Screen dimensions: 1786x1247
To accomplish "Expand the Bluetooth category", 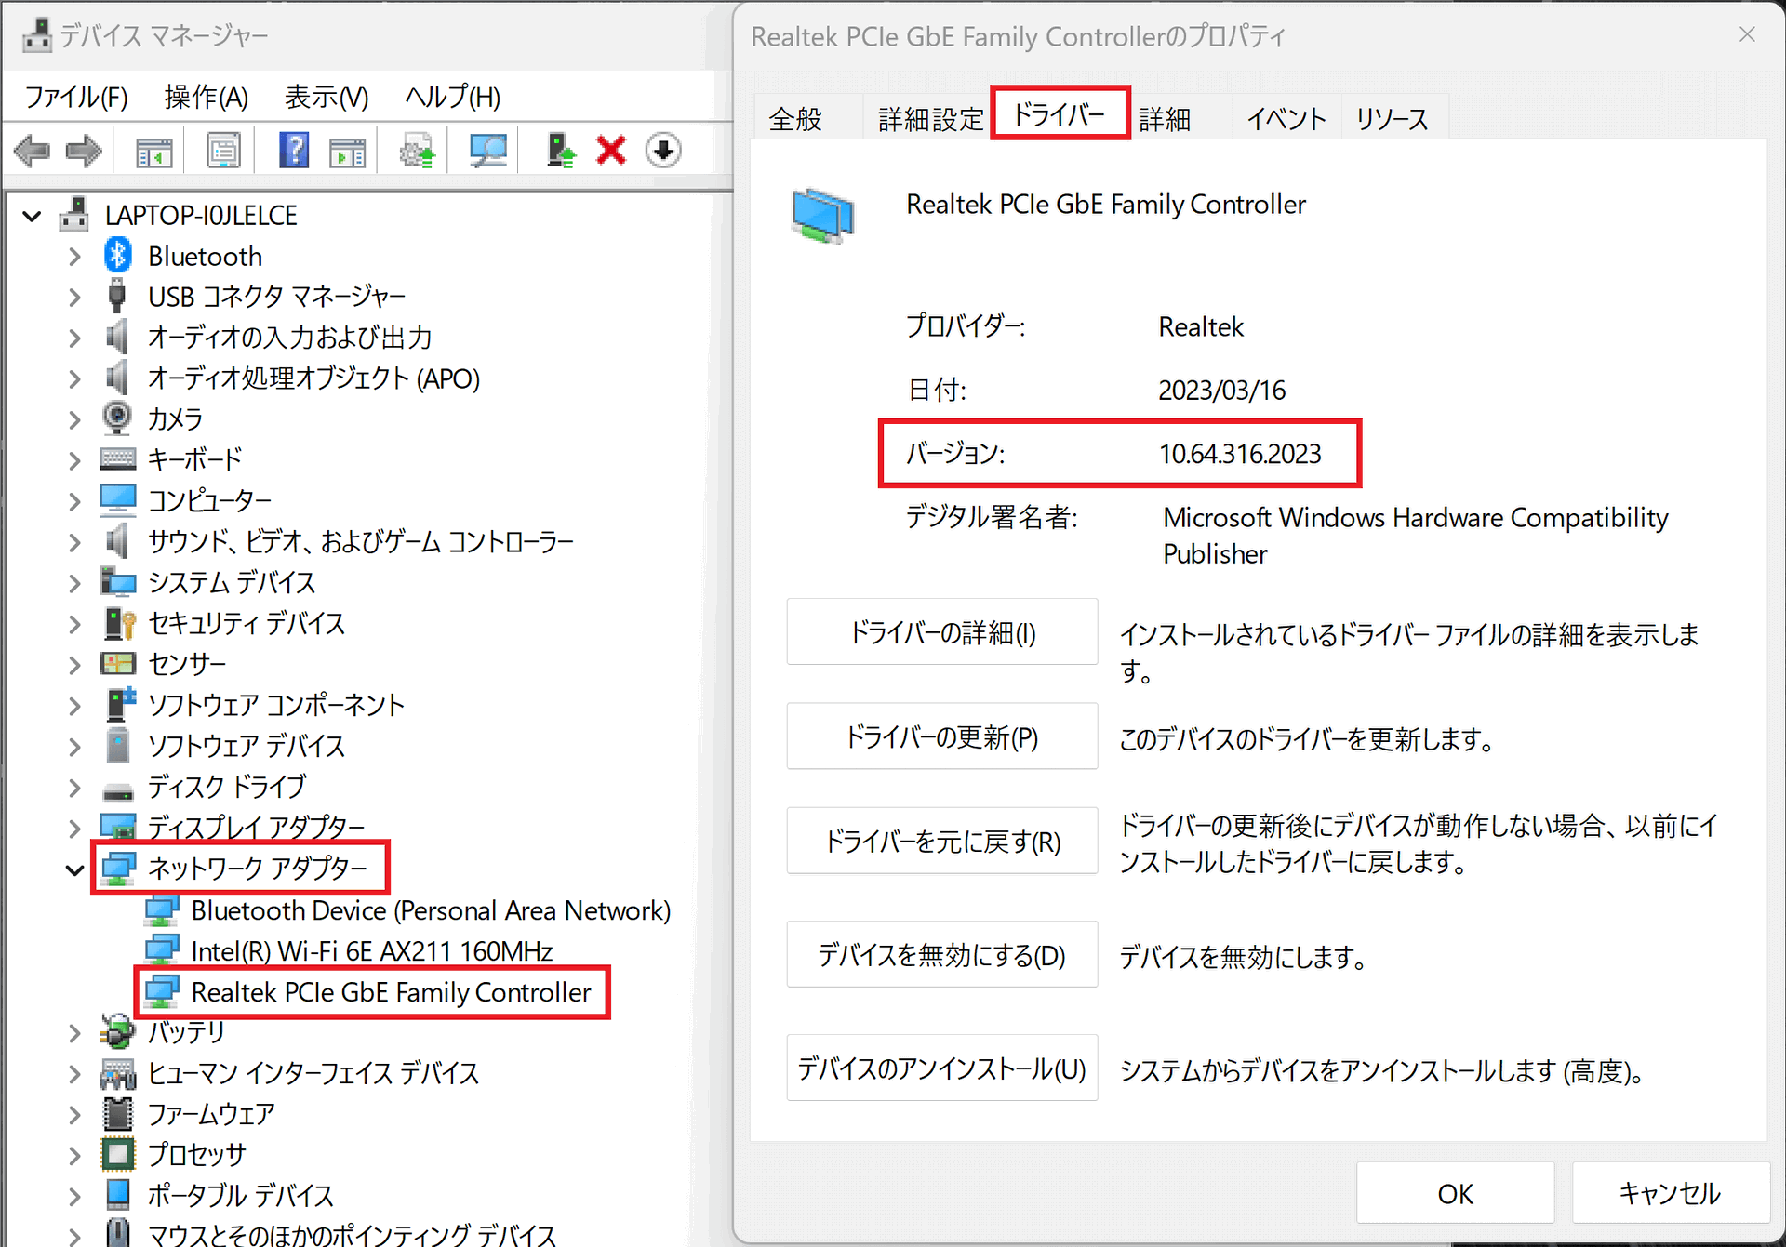I will click(x=74, y=258).
